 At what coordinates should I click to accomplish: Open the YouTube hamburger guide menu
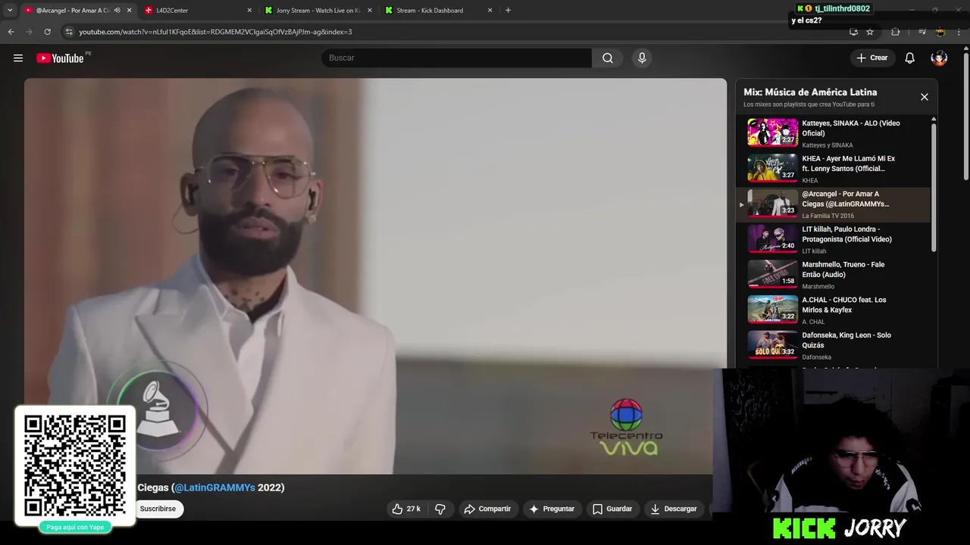click(x=18, y=58)
